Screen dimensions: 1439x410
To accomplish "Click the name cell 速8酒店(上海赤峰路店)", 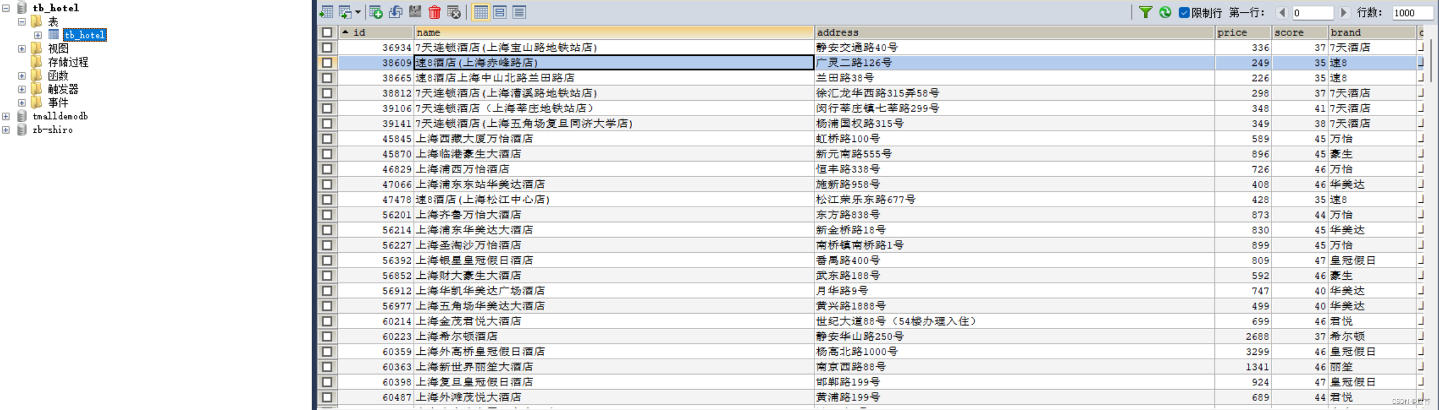I will (x=614, y=63).
